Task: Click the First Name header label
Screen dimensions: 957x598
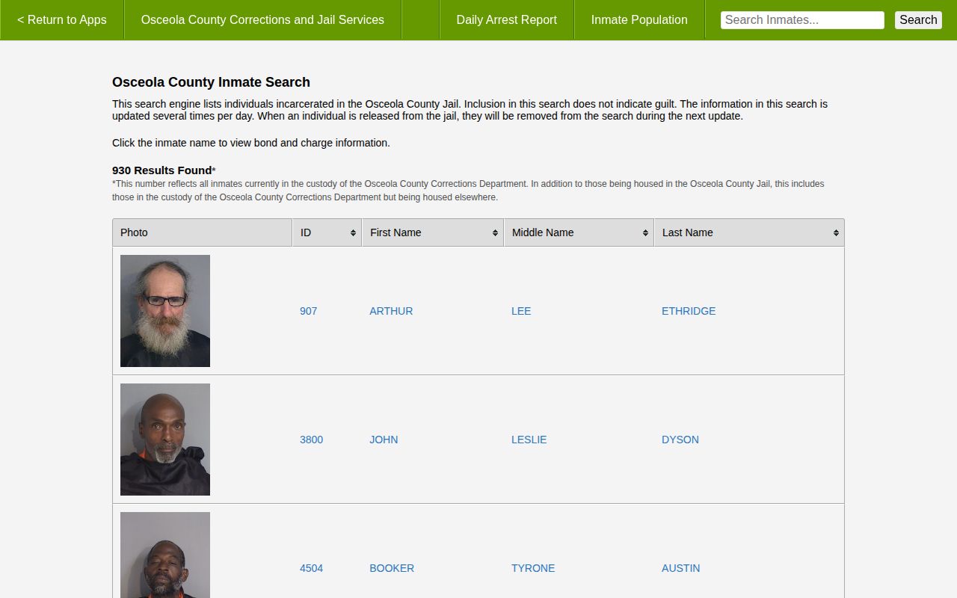Action: 396,232
